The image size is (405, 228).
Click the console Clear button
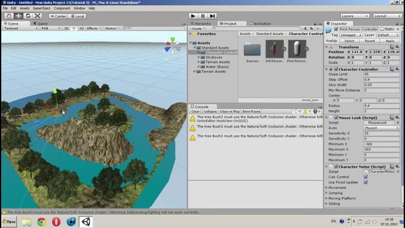coord(196,111)
